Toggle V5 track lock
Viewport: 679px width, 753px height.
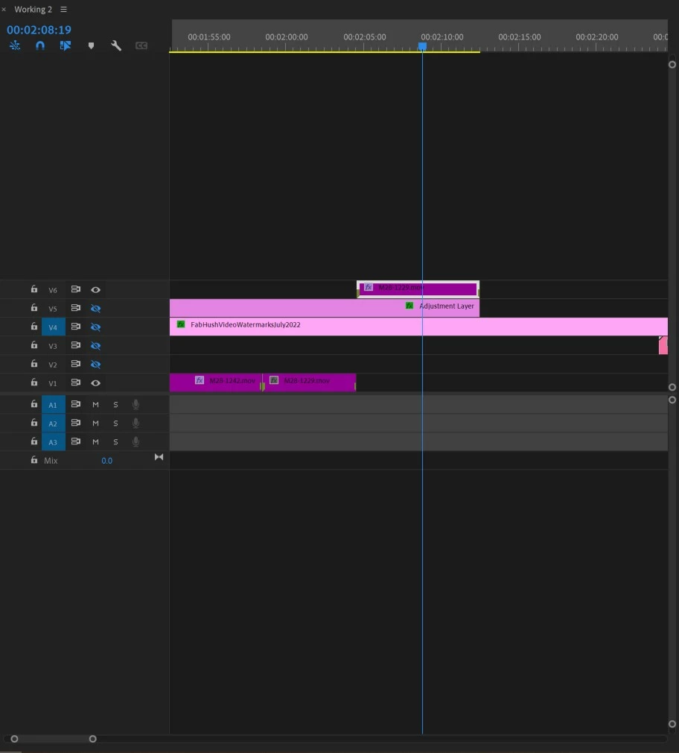tap(34, 308)
